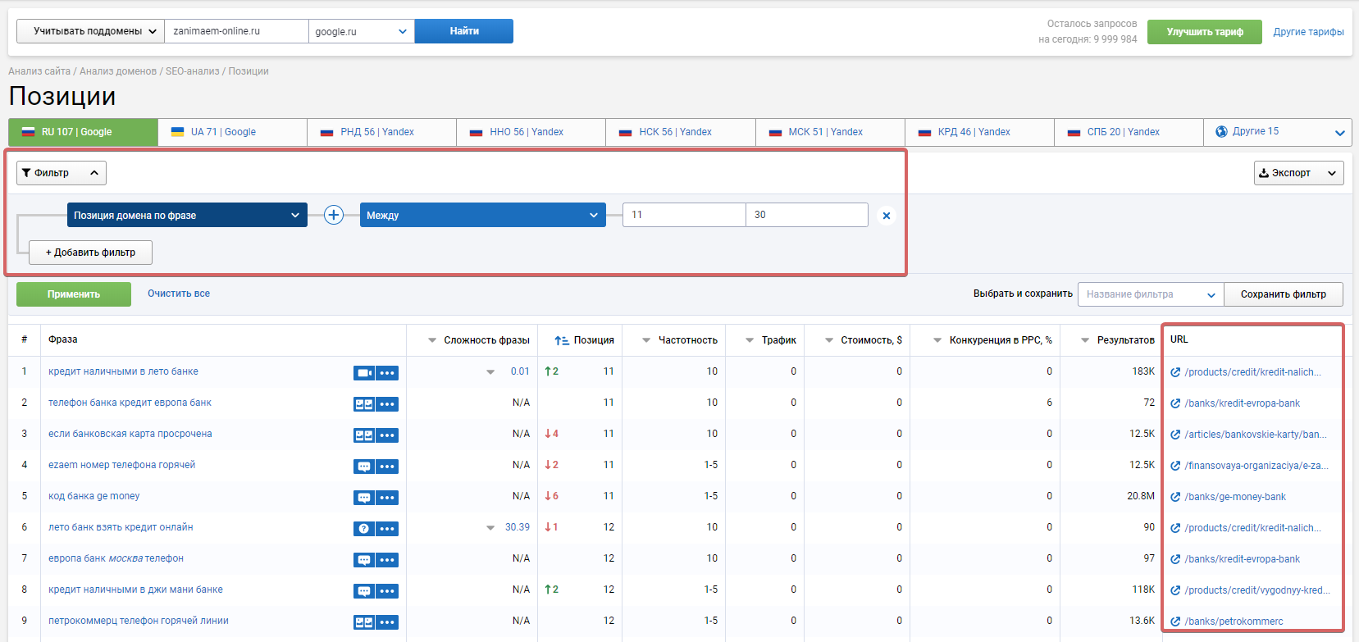Image resolution: width=1359 pixels, height=642 pixels.
Task: Switch to ННО 56 | Yandex tab
Action: (x=531, y=132)
